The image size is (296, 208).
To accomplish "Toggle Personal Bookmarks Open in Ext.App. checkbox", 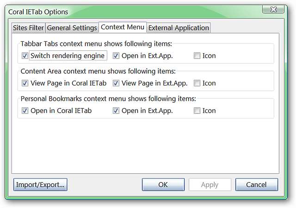I will [116, 110].
